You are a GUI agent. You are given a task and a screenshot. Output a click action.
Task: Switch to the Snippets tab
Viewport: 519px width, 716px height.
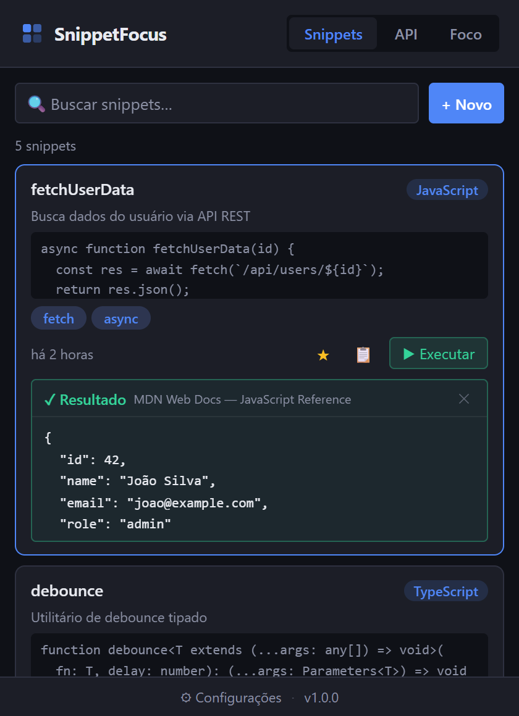tap(333, 34)
